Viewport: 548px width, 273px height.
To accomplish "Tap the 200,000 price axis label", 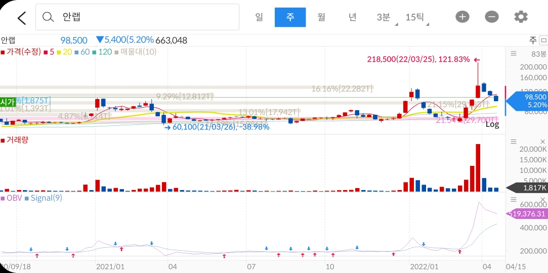I will tap(533, 67).
